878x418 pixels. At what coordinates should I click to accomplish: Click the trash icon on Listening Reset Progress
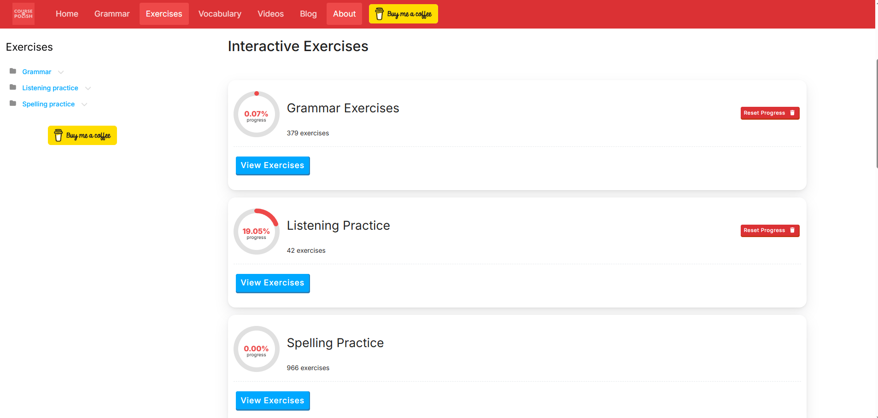tap(792, 230)
